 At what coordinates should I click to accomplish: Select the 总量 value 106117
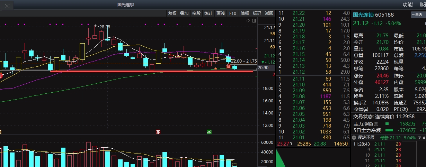[x=380, y=55]
